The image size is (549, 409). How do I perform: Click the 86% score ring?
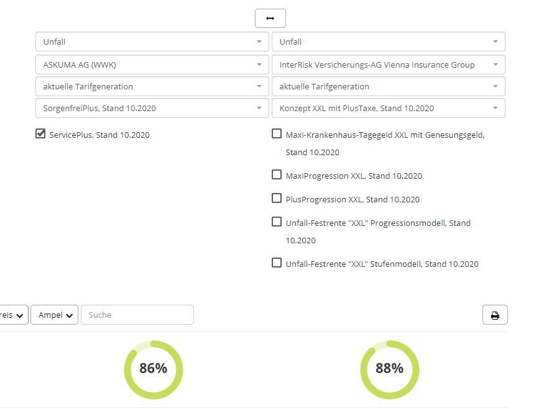click(x=154, y=369)
